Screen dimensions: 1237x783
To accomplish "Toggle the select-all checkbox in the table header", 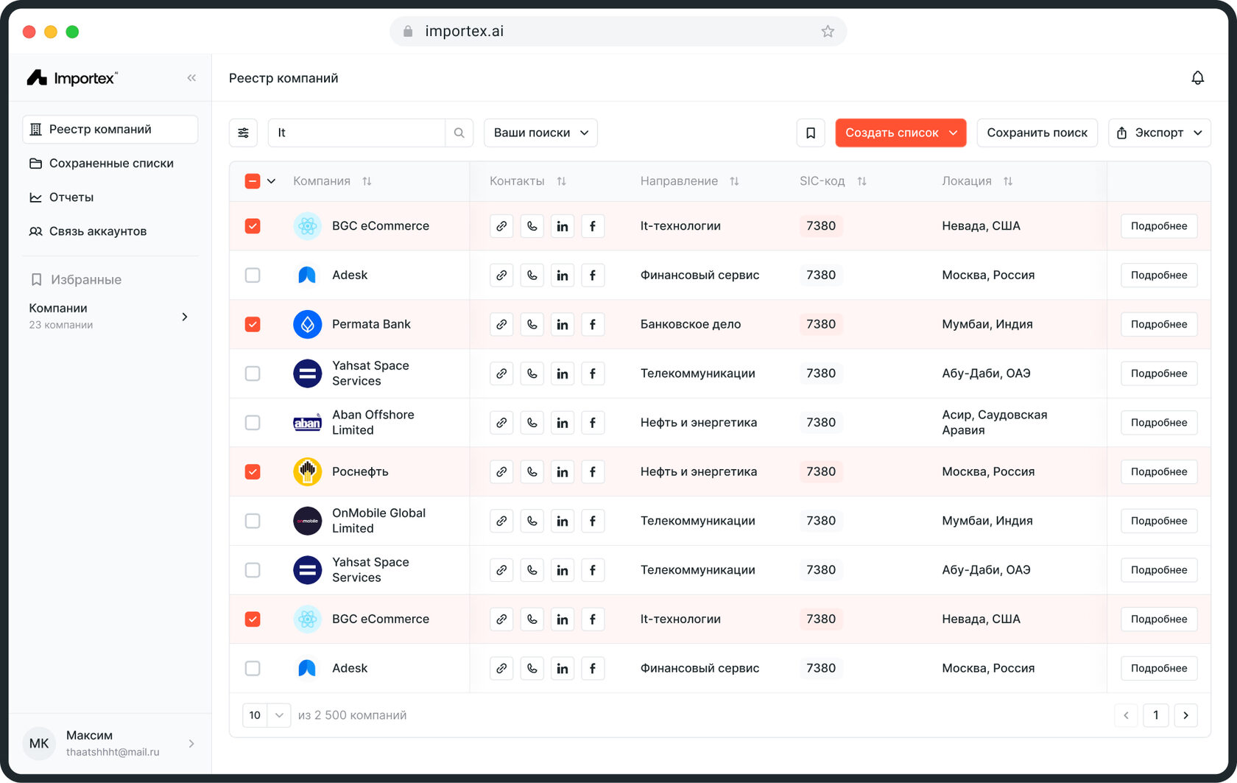I will (253, 181).
